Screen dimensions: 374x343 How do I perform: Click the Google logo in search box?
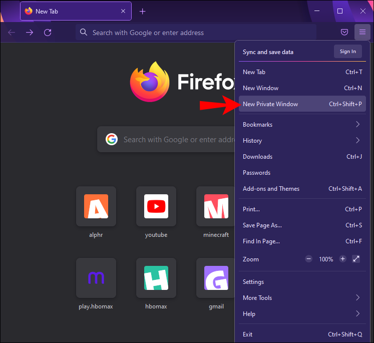pyautogui.click(x=112, y=139)
